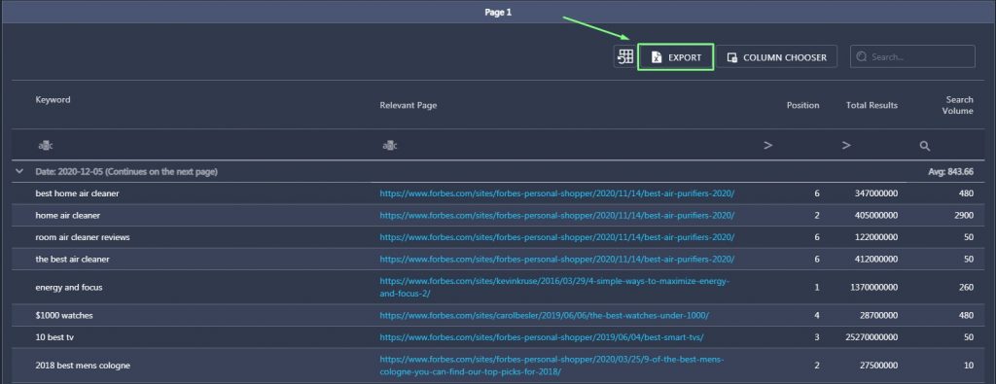
Task: Open the Column Chooser
Action: (777, 57)
